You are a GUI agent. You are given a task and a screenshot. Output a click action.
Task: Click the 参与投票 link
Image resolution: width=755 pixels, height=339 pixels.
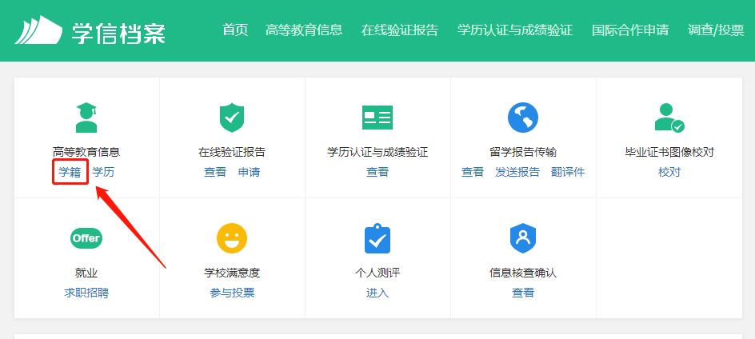click(x=232, y=293)
